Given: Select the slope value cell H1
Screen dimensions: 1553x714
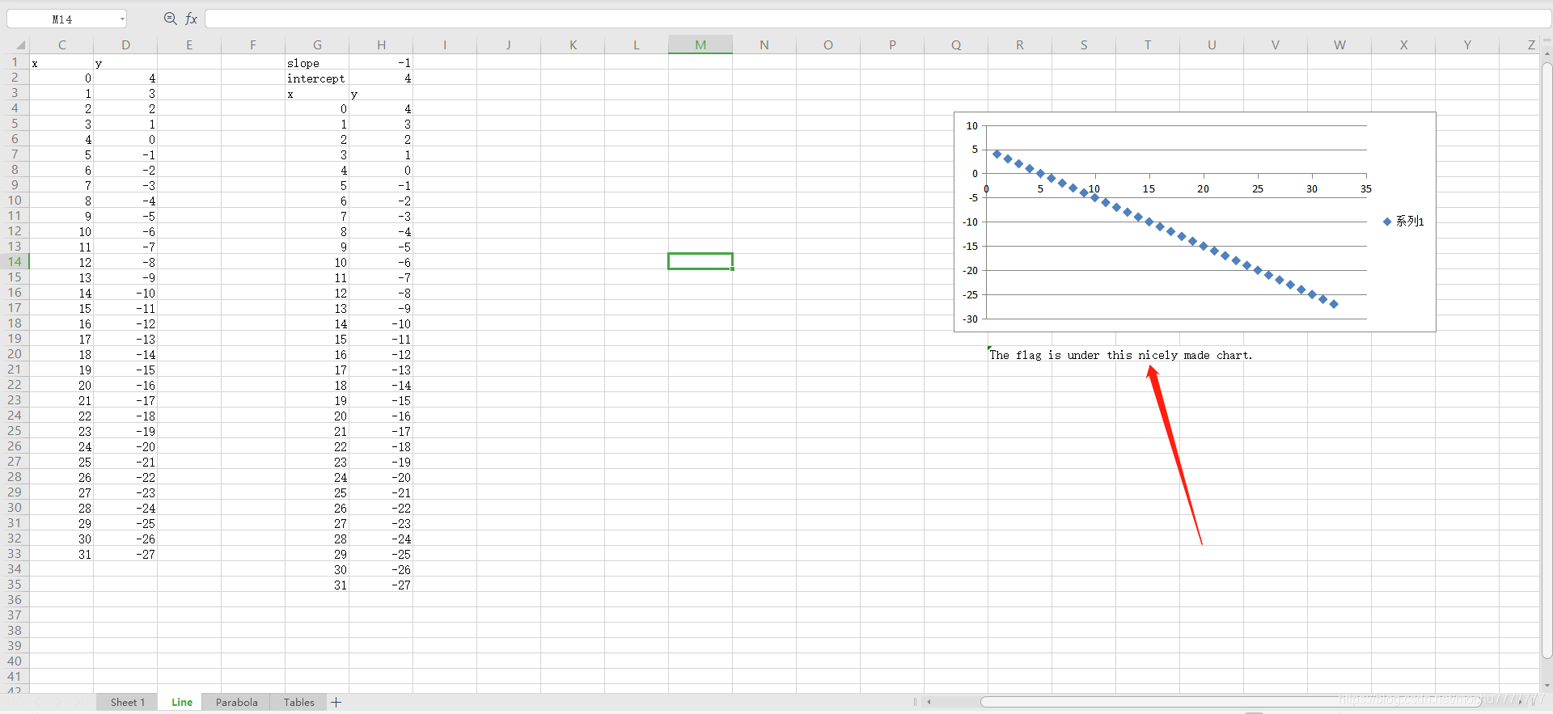Looking at the screenshot, I should [x=381, y=63].
